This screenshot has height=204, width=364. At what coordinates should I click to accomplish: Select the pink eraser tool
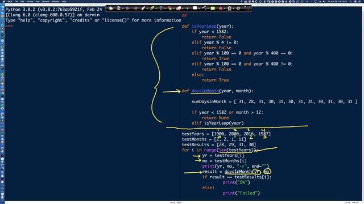pyautogui.click(x=179, y=8)
